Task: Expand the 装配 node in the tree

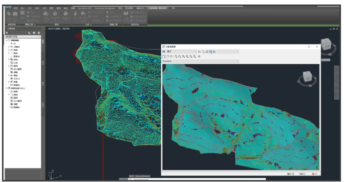Action: pyautogui.click(x=9, y=75)
